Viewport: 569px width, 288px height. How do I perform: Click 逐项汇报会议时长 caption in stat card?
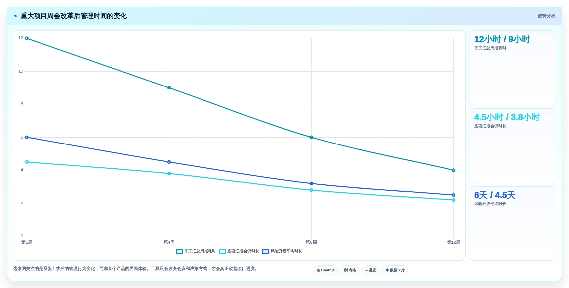490,126
